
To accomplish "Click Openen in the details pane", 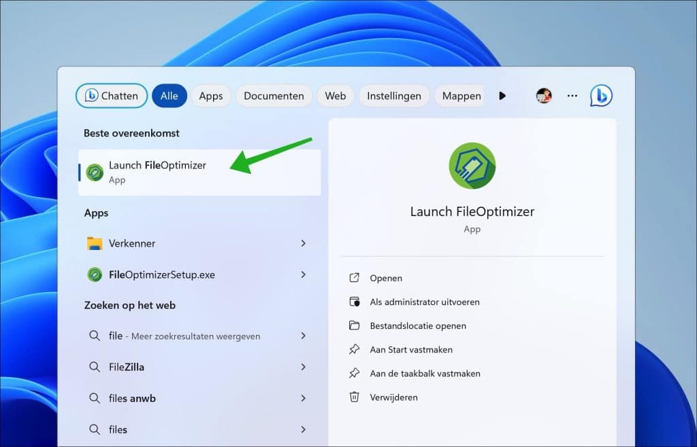I will (x=386, y=278).
